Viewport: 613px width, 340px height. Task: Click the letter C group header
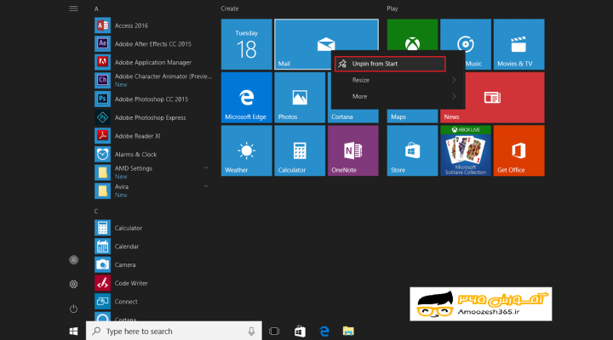click(x=96, y=211)
